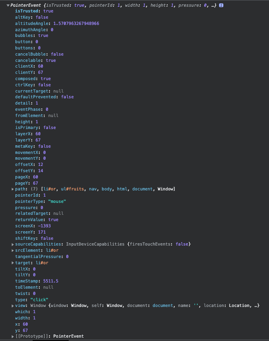
Task: Click the composed: true row
Action: coord(33,79)
